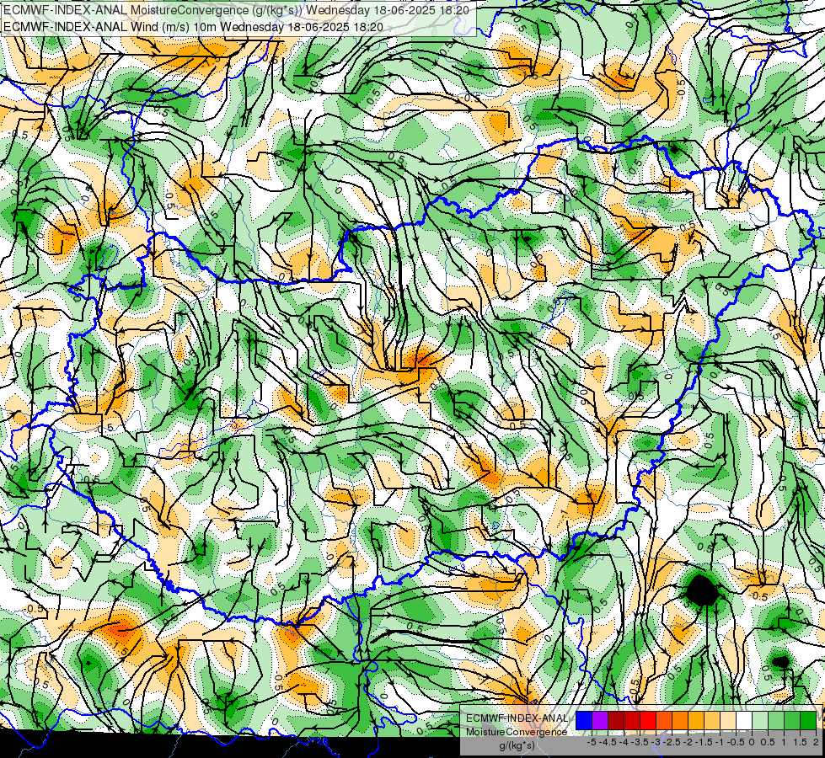The image size is (825, 758).
Task: Click the '-5' legend tick label
Action: (x=592, y=742)
